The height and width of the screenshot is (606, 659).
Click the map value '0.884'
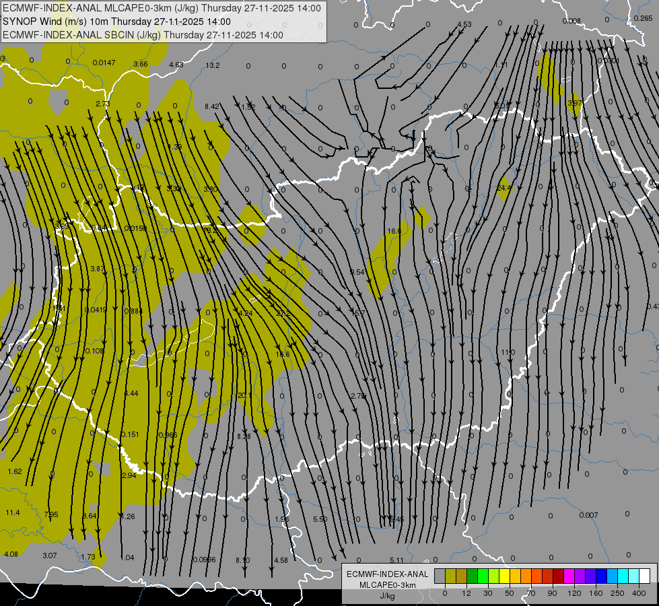point(134,311)
